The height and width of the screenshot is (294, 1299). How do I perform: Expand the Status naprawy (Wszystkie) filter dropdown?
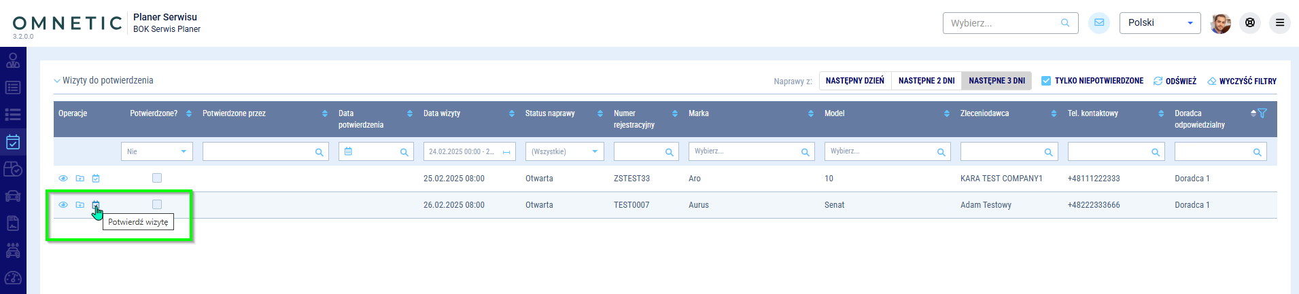click(564, 151)
